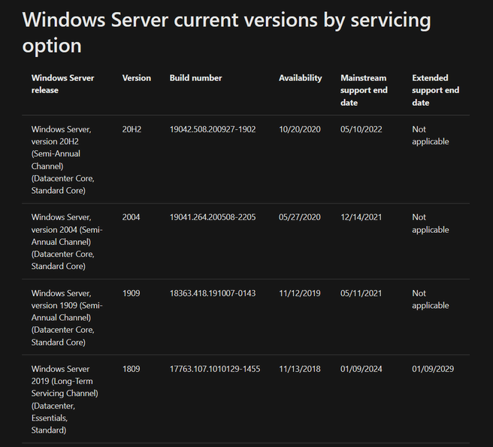Select mainstream end date 05/10/2022
The width and height of the screenshot is (493, 447).
click(x=361, y=129)
